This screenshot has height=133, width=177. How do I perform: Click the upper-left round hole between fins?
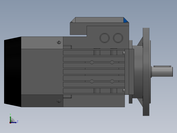click(x=92, y=62)
